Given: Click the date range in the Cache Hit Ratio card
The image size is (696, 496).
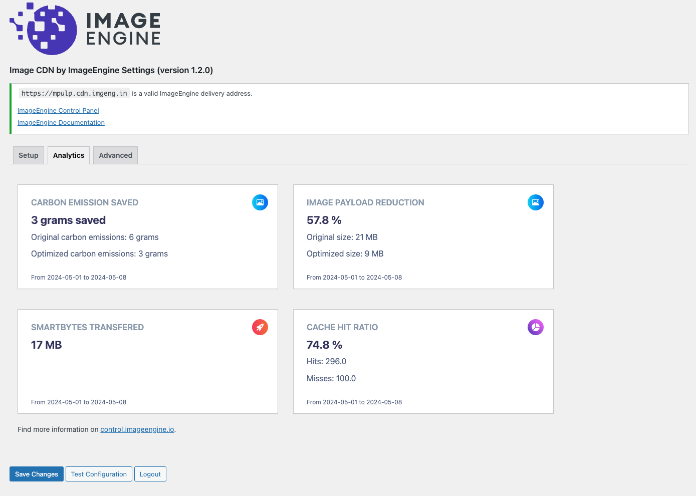Looking at the screenshot, I should coord(354,402).
